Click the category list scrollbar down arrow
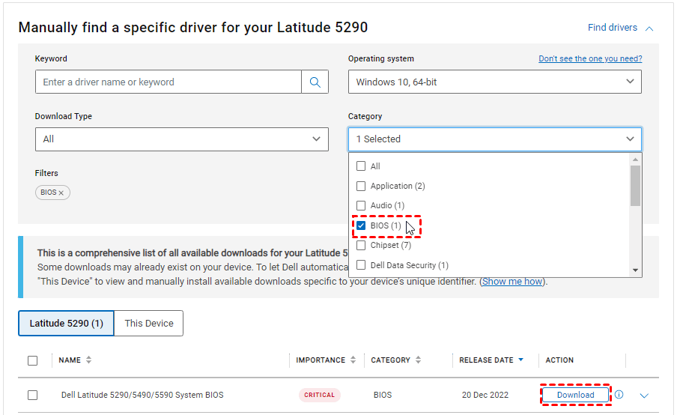This screenshot has height=415, width=677. click(x=636, y=270)
